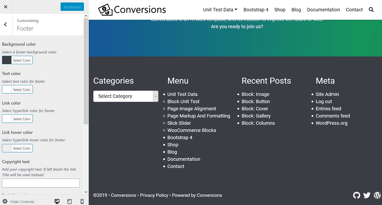
Task: Expand the Unit Test Data nav dropdown
Action: pos(220,10)
